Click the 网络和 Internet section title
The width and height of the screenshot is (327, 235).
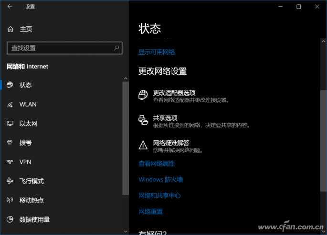coord(27,67)
